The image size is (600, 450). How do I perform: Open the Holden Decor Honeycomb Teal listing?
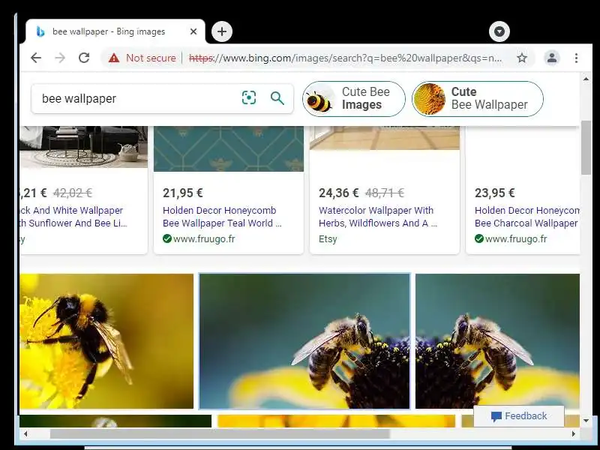[x=222, y=217]
